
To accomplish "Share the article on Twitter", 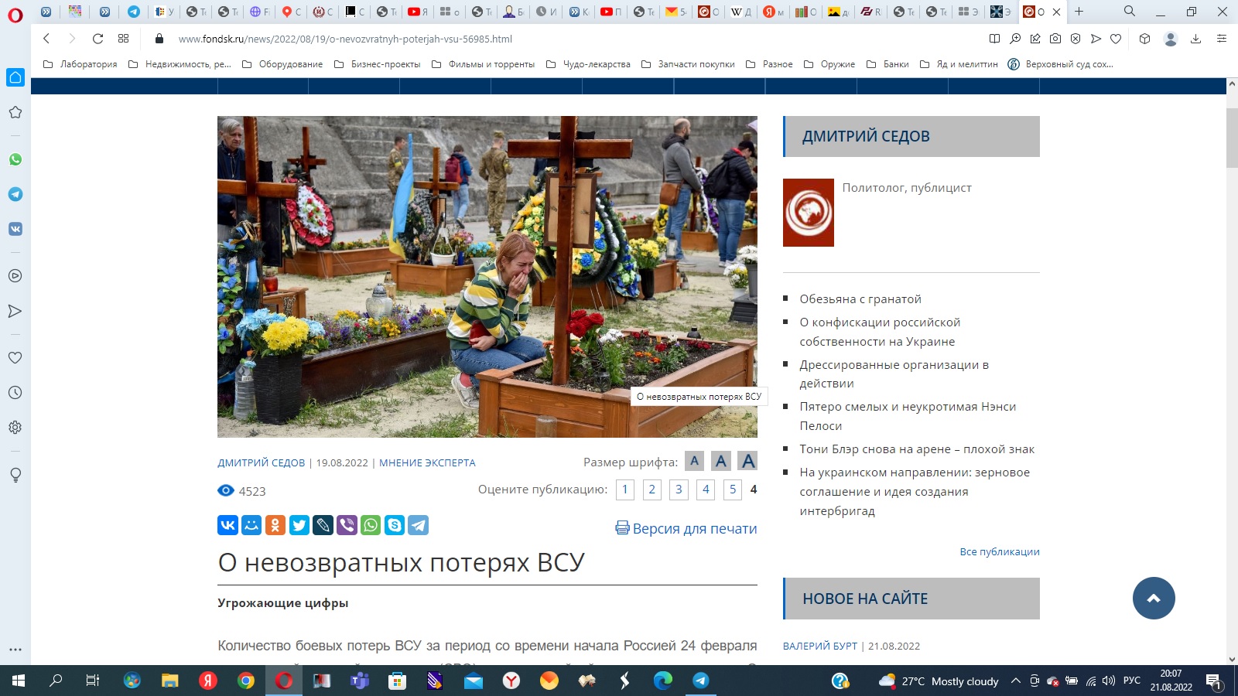I will pos(299,526).
